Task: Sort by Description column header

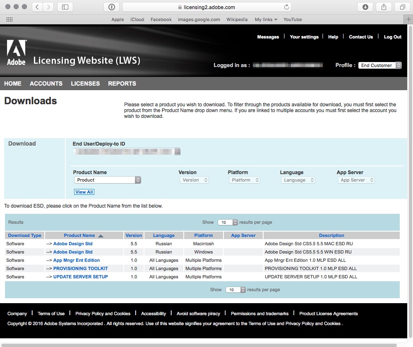Action: point(331,235)
